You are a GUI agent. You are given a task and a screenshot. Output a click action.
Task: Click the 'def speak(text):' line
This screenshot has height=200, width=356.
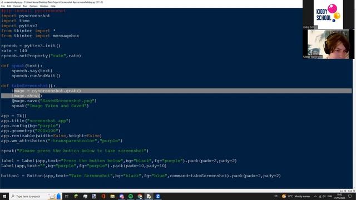pyautogui.click(x=22, y=66)
